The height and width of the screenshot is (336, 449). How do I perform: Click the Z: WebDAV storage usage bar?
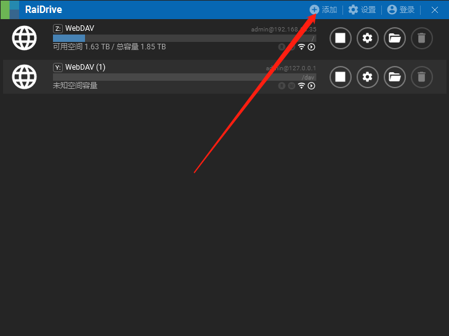pyautogui.click(x=184, y=38)
